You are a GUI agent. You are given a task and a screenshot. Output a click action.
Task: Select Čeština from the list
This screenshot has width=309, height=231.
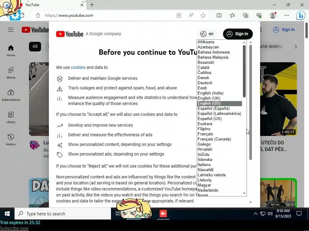coord(204,73)
